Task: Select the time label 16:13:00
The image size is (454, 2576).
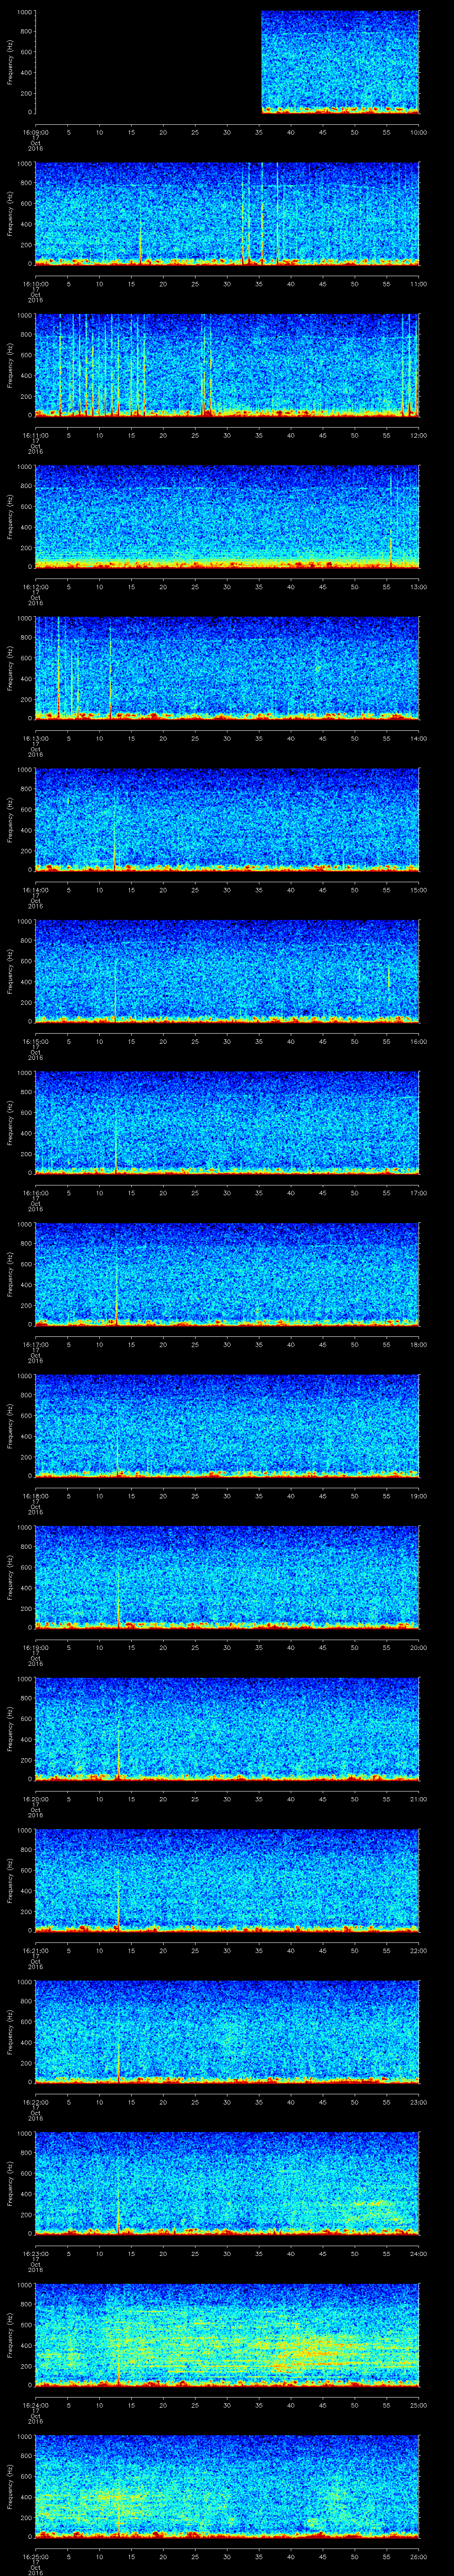Action: click(35, 738)
